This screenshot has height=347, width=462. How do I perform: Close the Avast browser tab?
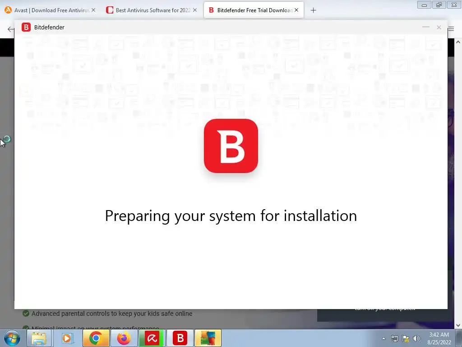pos(93,10)
